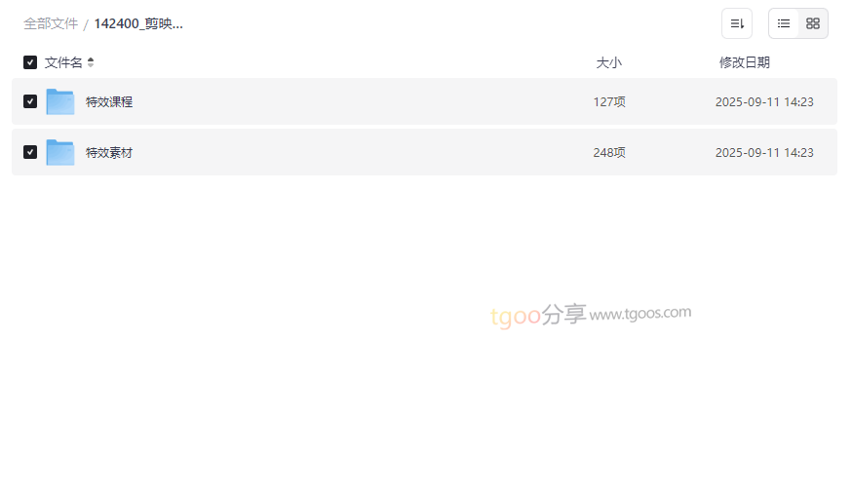Open the 特效课程 folder name

click(109, 101)
